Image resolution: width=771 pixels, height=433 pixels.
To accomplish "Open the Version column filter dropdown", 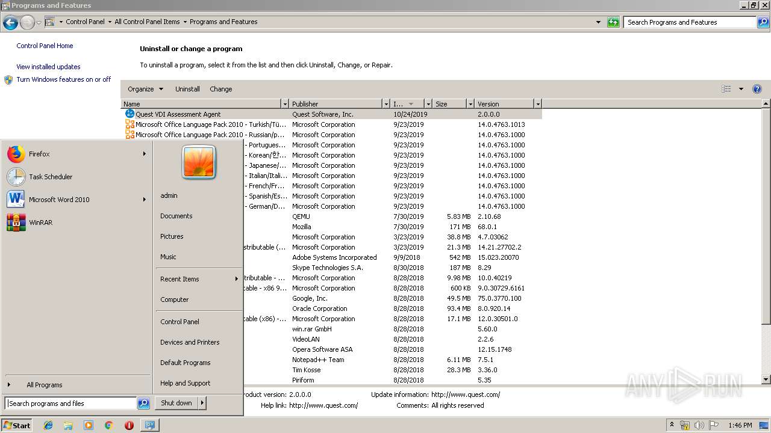I will (x=538, y=104).
